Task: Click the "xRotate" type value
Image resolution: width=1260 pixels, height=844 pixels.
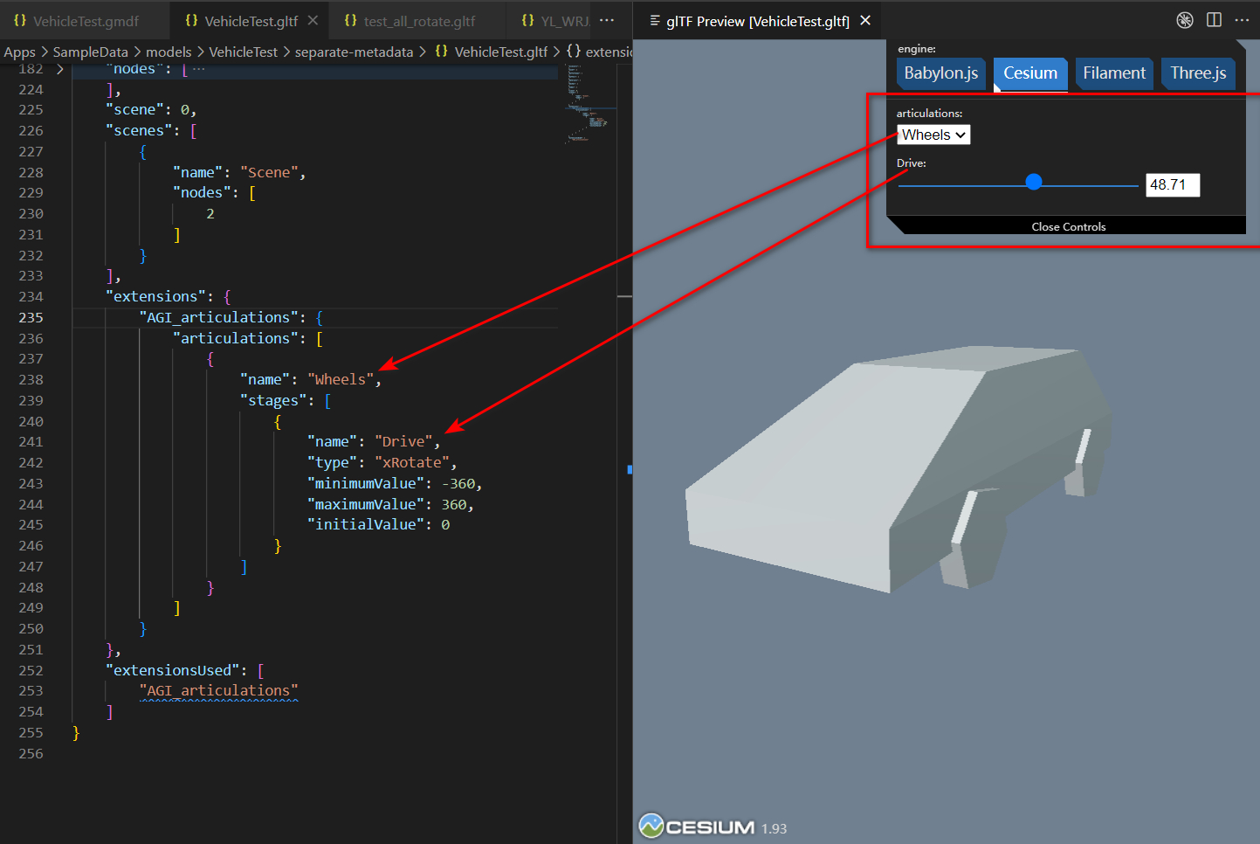Action: [x=412, y=462]
